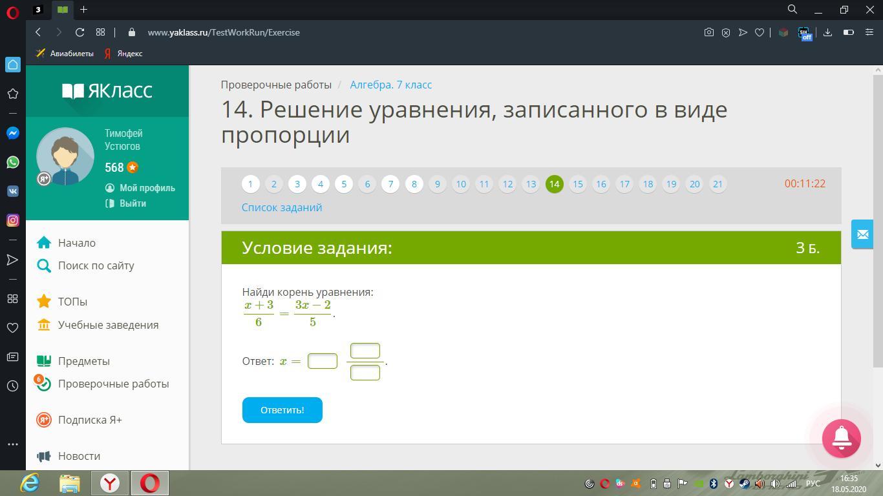
Task: Open the Алгебра. 7 класс breadcrumb
Action: pyautogui.click(x=391, y=85)
